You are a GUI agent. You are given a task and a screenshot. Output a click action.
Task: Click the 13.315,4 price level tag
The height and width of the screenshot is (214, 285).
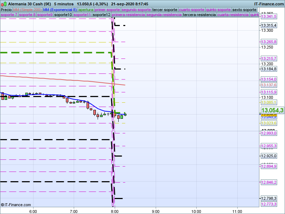point(269,25)
